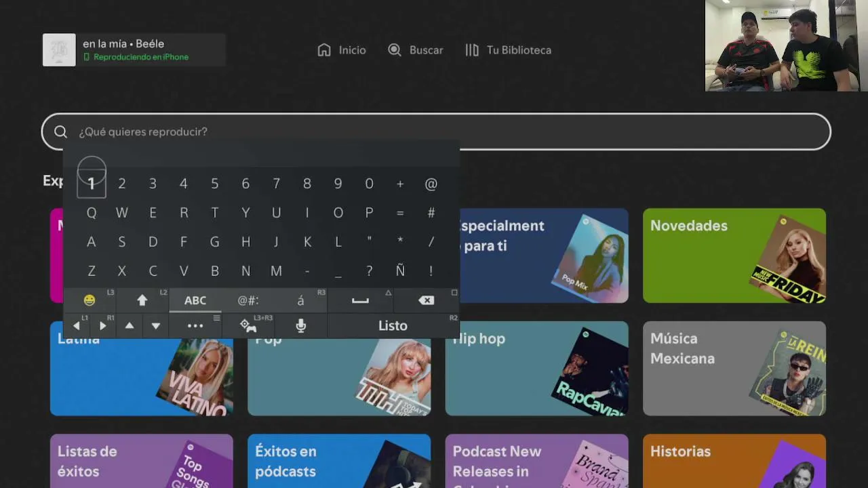Tap the exclamation mark ! key
Image resolution: width=868 pixels, height=488 pixels.
[431, 271]
